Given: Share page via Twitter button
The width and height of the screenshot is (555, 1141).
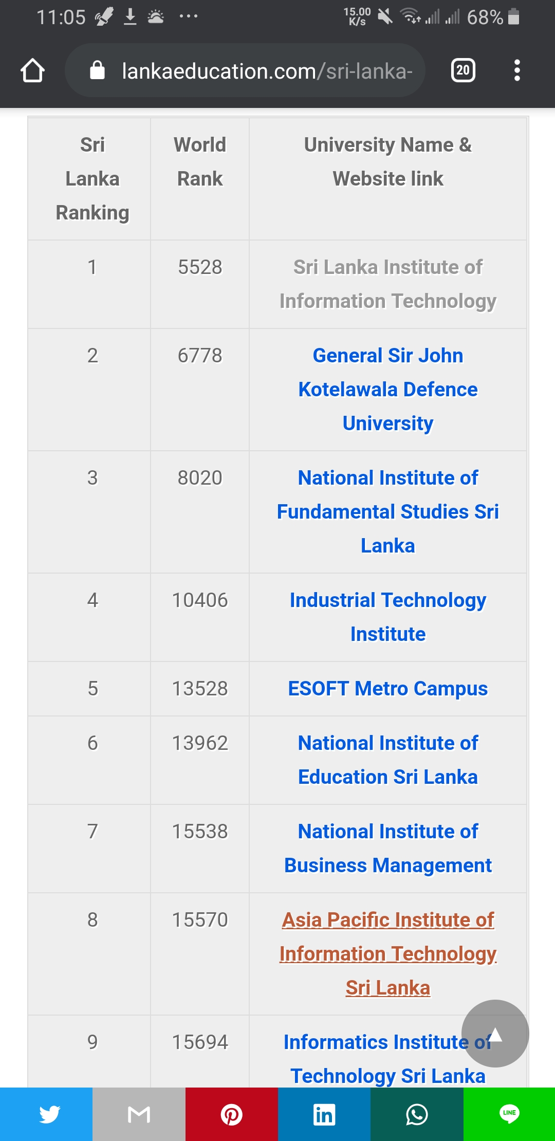Looking at the screenshot, I should click(46, 1114).
